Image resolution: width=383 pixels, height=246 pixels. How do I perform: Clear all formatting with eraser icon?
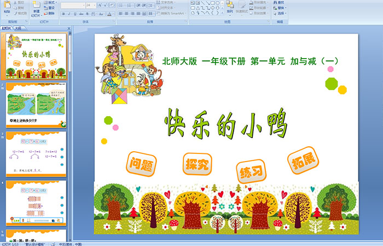pyautogui.click(x=112, y=5)
